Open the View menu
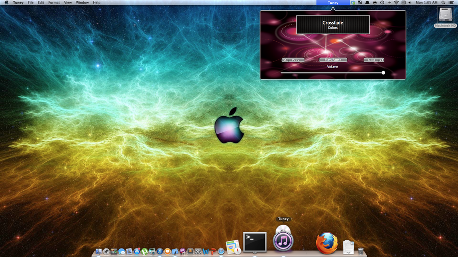Screen dimensions: 458x257 point(68,2)
